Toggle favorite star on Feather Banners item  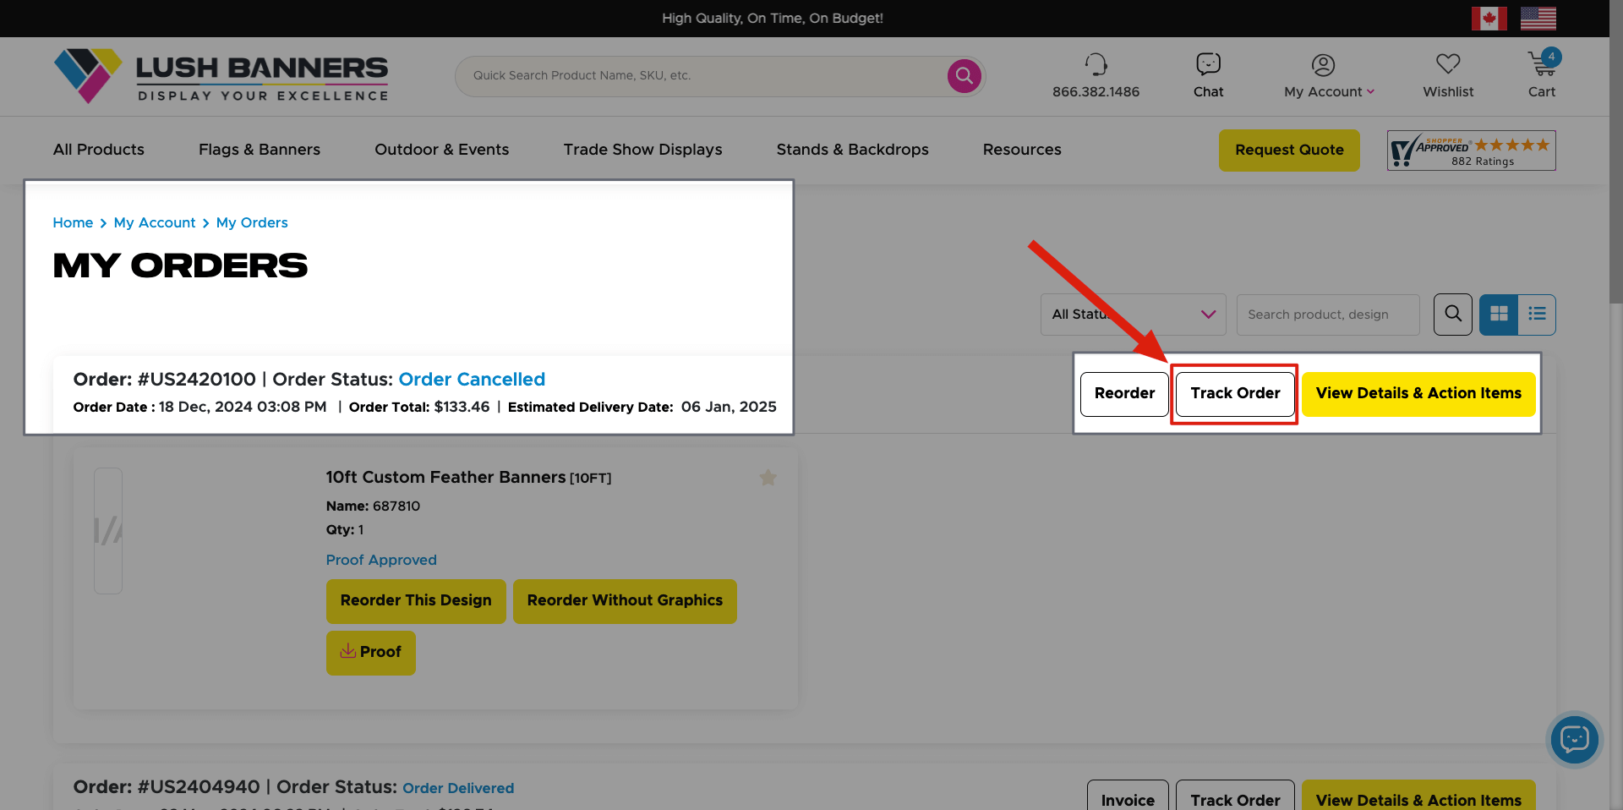[x=768, y=478]
